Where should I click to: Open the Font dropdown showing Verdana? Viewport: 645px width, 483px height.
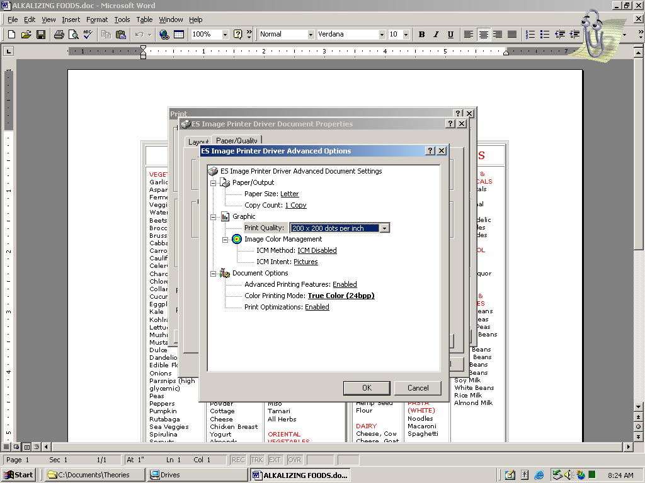tap(382, 35)
